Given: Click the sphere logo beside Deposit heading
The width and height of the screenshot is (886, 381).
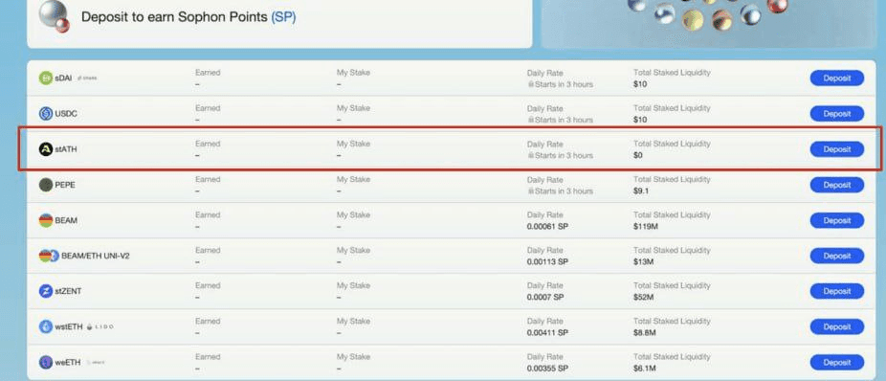Looking at the screenshot, I should tap(55, 16).
